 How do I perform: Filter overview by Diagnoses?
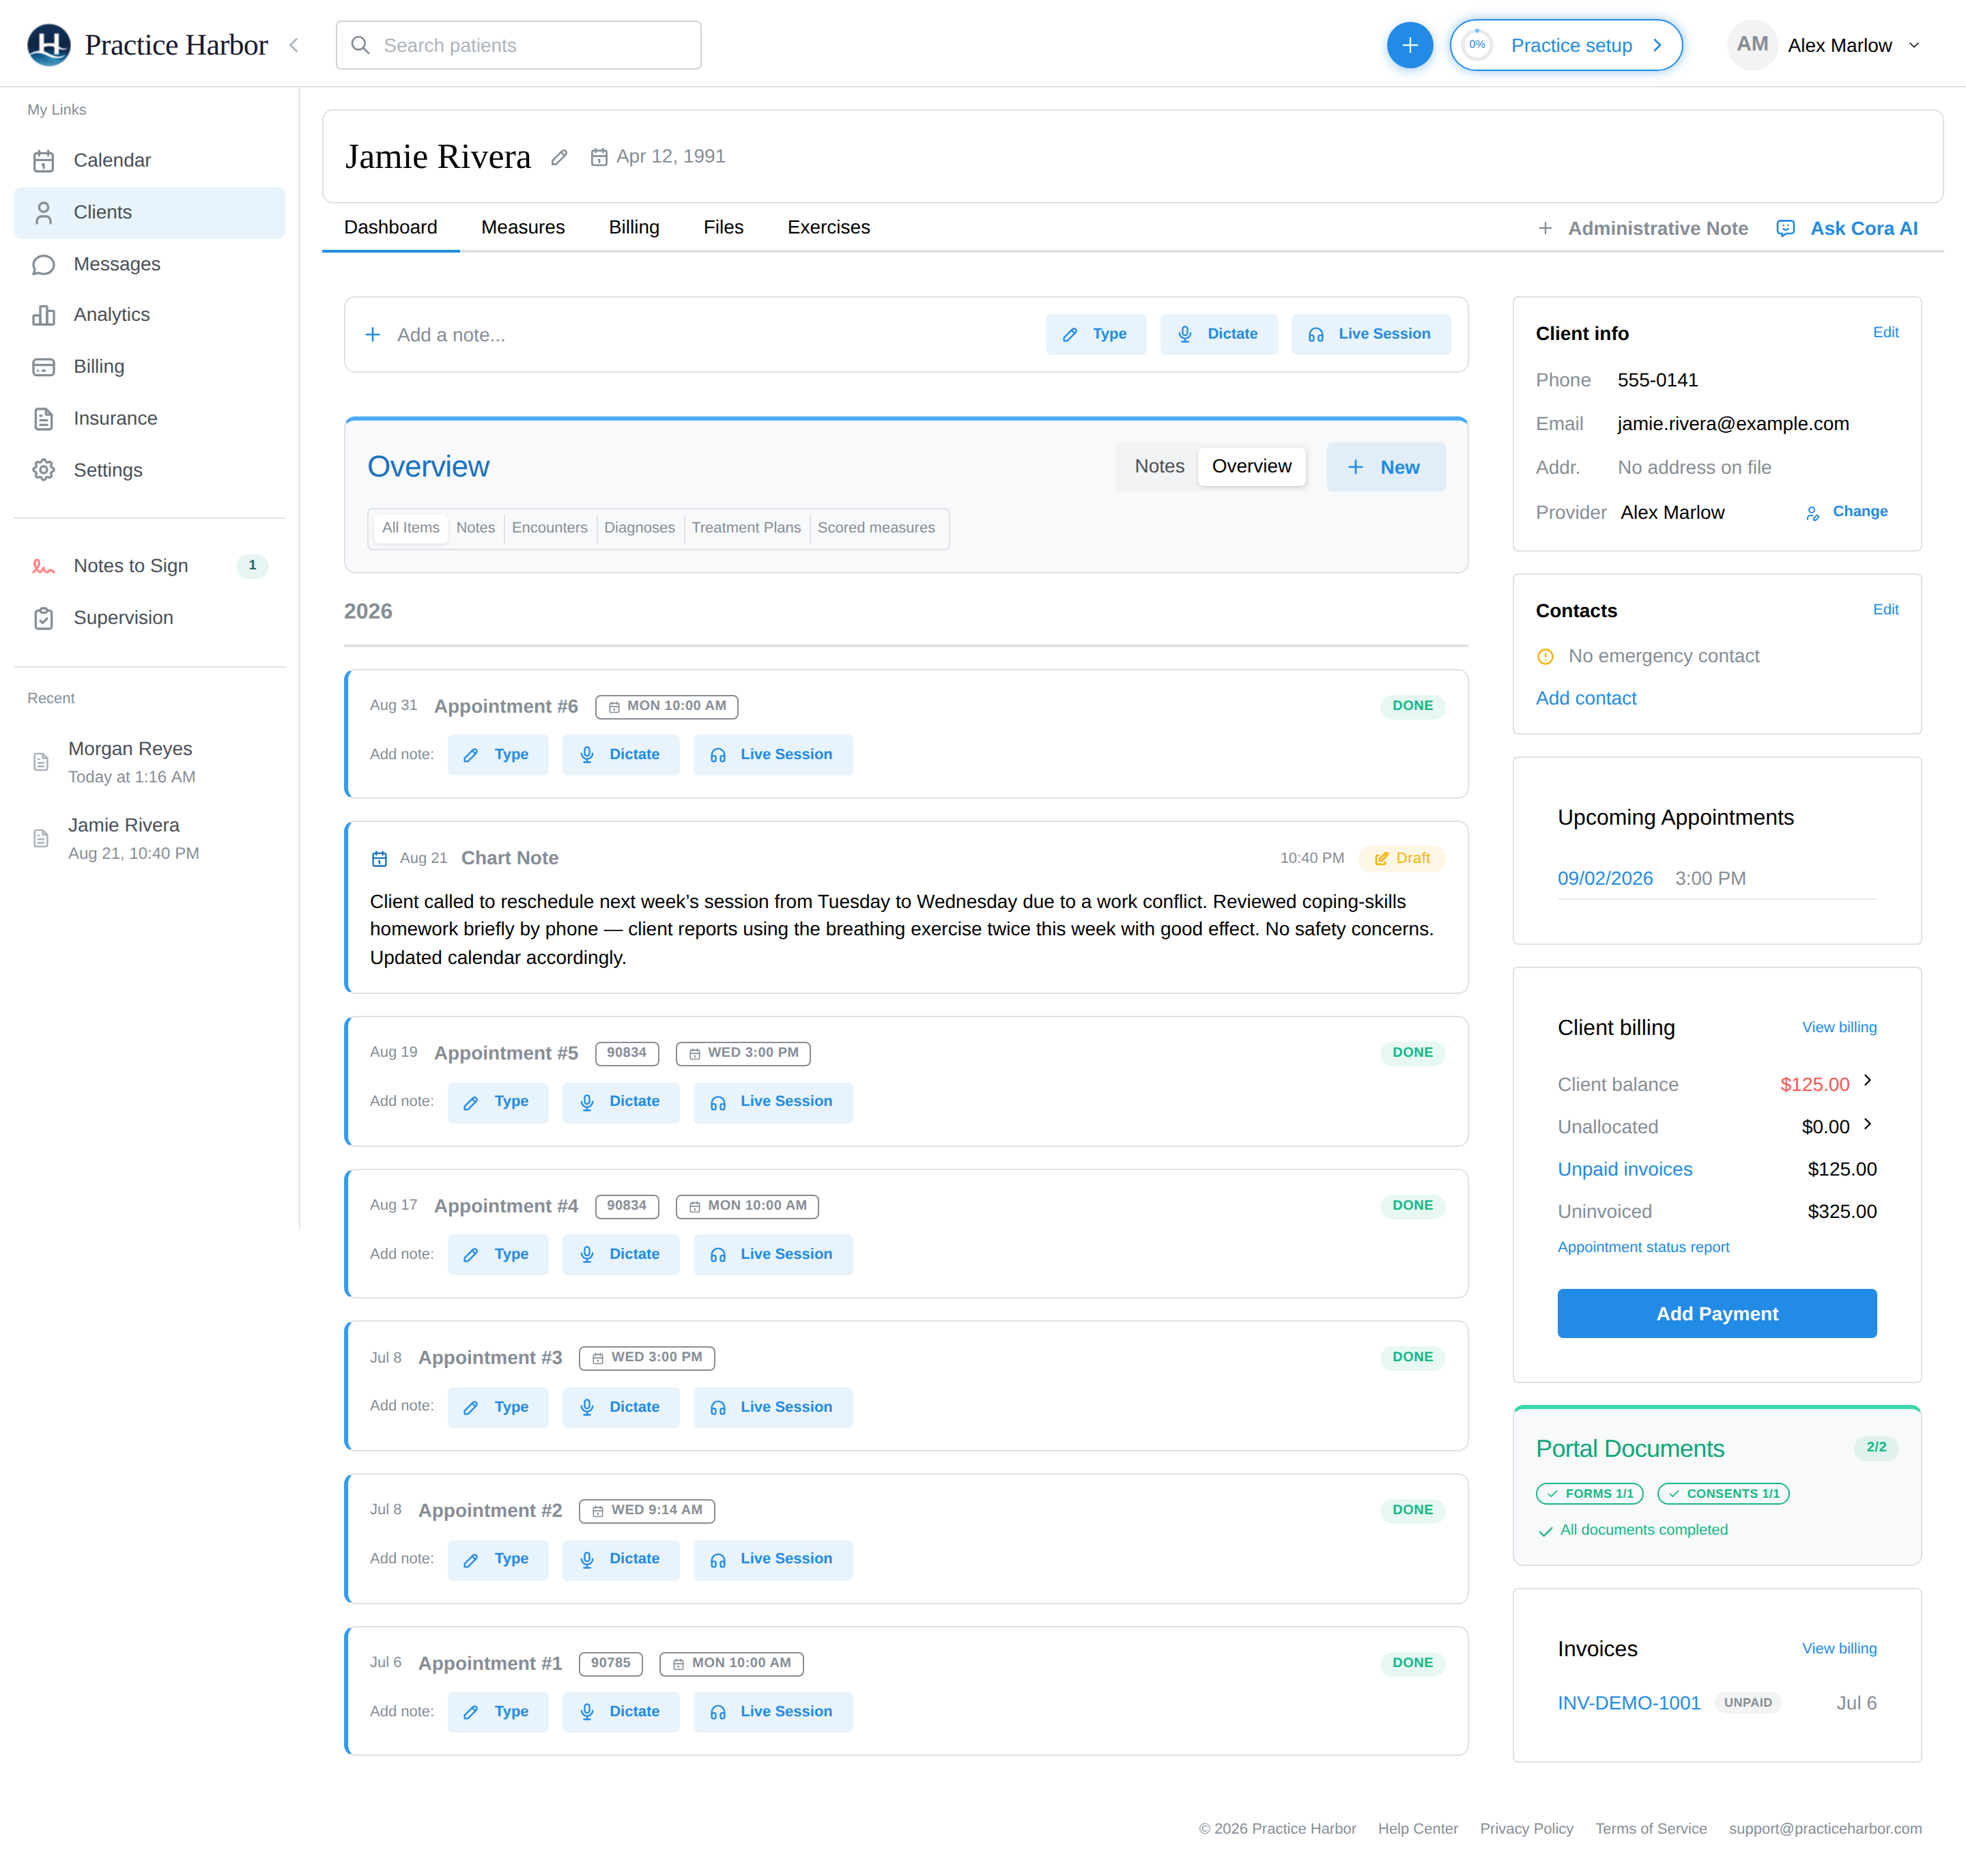click(x=639, y=528)
